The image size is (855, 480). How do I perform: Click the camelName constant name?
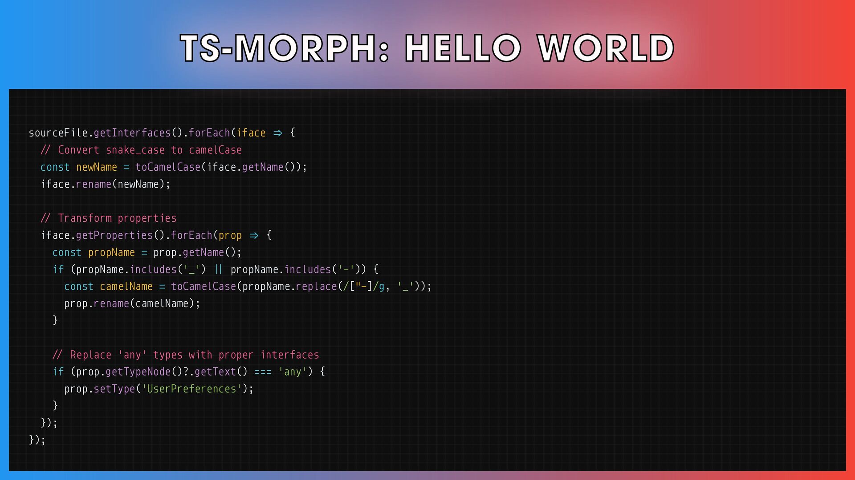(126, 287)
